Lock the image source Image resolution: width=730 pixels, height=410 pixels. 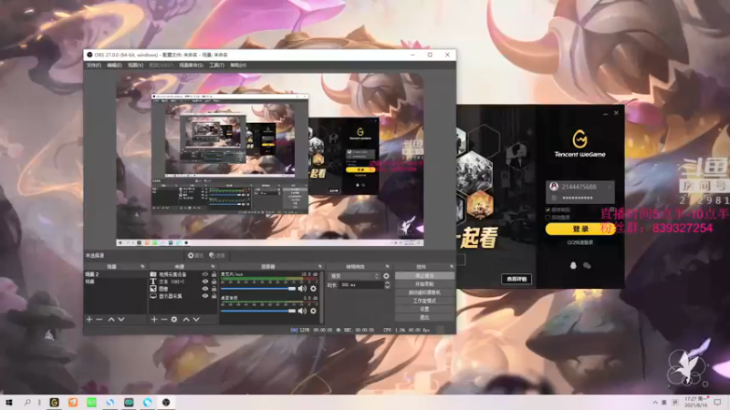point(214,289)
